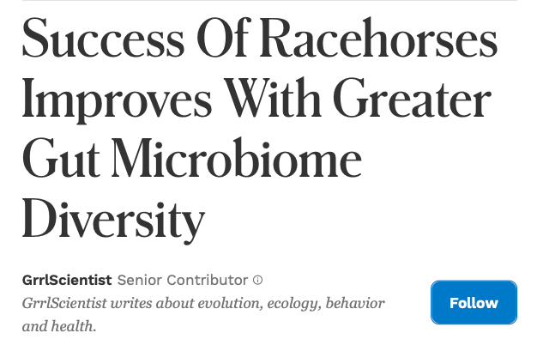Open the GrrlScientist author profile link
Viewport: 537px width, 345px height.
coord(66,281)
